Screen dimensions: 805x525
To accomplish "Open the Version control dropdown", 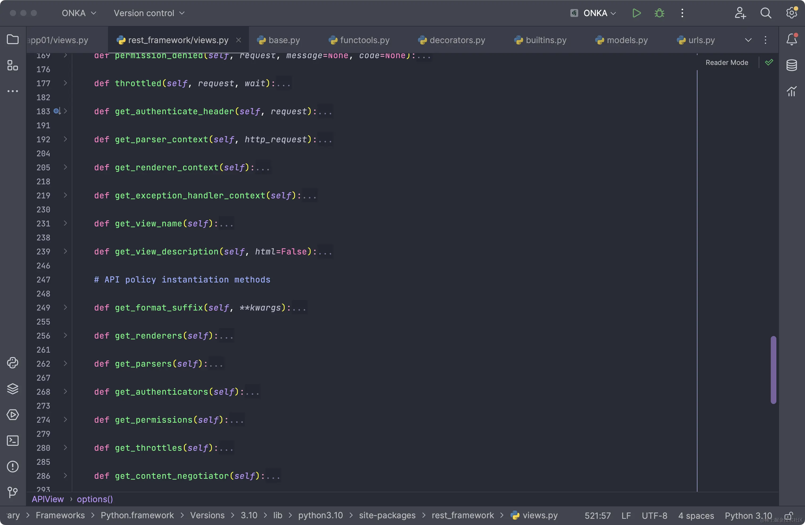I will coord(149,13).
